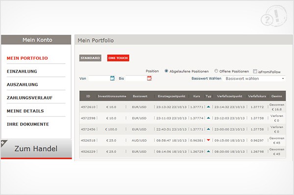Screen dimensions: 294x195
Task: Open Zahlungsverlauf in sidebar
Action: (x=29, y=97)
